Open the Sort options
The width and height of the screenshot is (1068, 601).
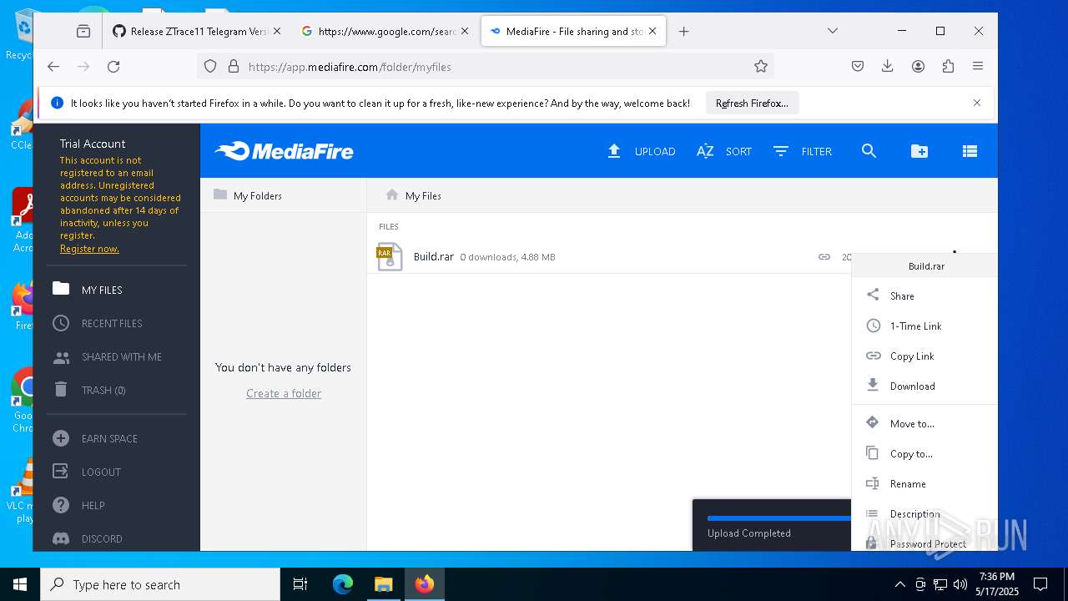724,151
